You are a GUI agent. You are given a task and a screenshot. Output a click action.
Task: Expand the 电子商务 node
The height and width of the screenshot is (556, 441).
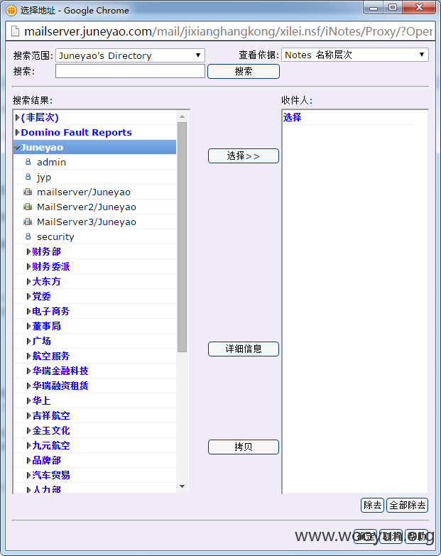pos(28,311)
